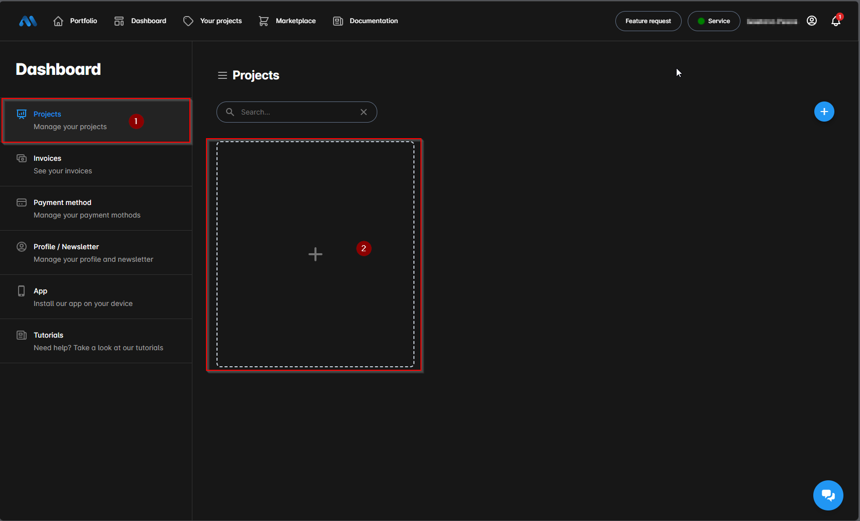Screen dimensions: 860x521
Task: Open the Marketplace page
Action: 287,21
